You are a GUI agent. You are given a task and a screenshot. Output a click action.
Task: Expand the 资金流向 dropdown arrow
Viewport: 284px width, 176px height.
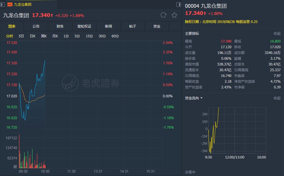click(x=201, y=98)
